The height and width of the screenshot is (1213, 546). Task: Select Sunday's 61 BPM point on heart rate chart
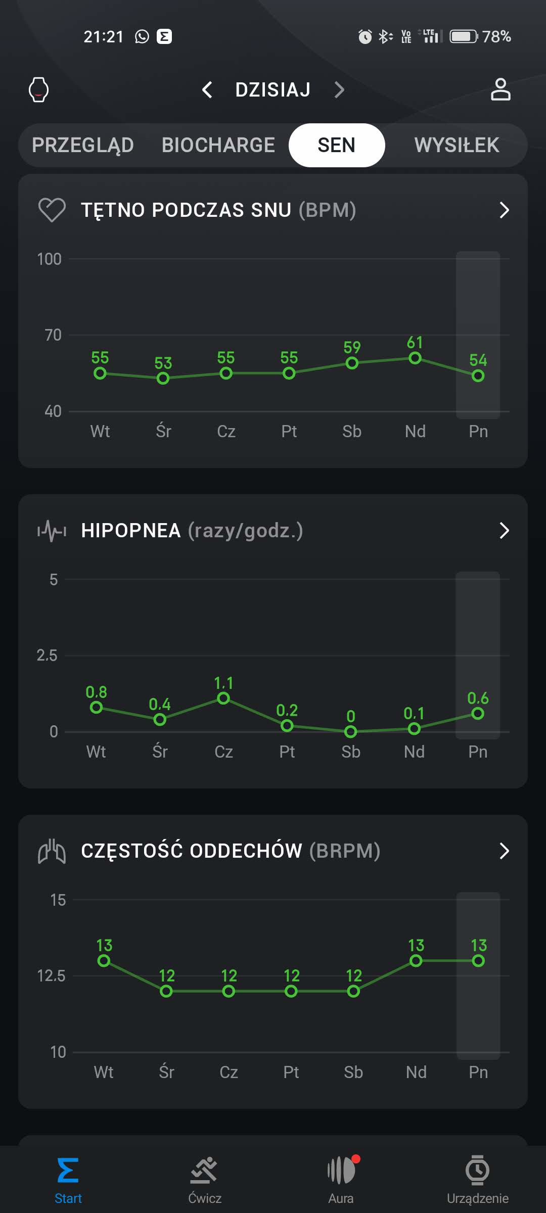(415, 358)
